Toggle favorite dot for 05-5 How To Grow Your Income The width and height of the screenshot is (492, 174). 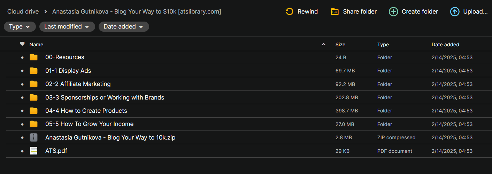tap(22, 124)
